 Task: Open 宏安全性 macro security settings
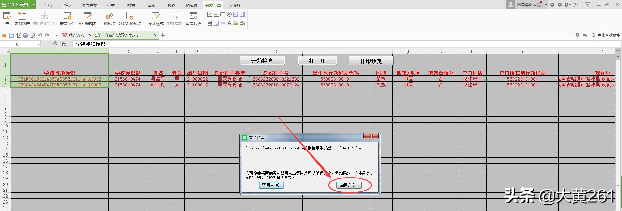[68, 19]
